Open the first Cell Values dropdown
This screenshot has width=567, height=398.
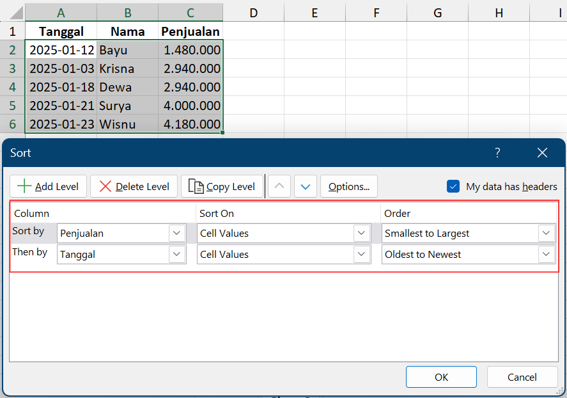362,233
